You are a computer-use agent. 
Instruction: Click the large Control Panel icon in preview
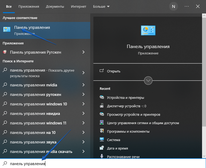tap(148, 31)
